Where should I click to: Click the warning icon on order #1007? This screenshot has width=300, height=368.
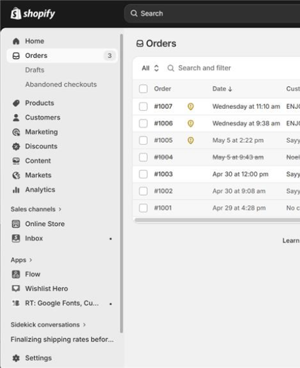tap(190, 106)
